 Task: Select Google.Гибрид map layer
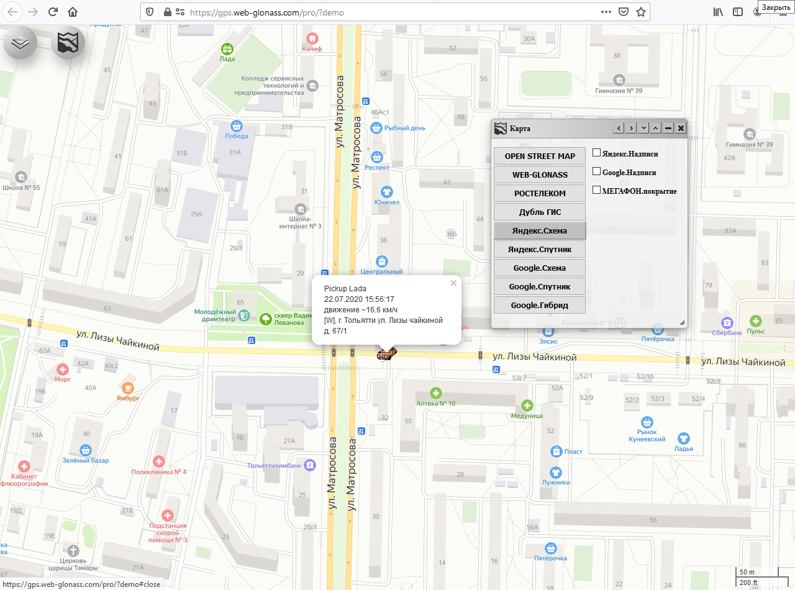540,305
